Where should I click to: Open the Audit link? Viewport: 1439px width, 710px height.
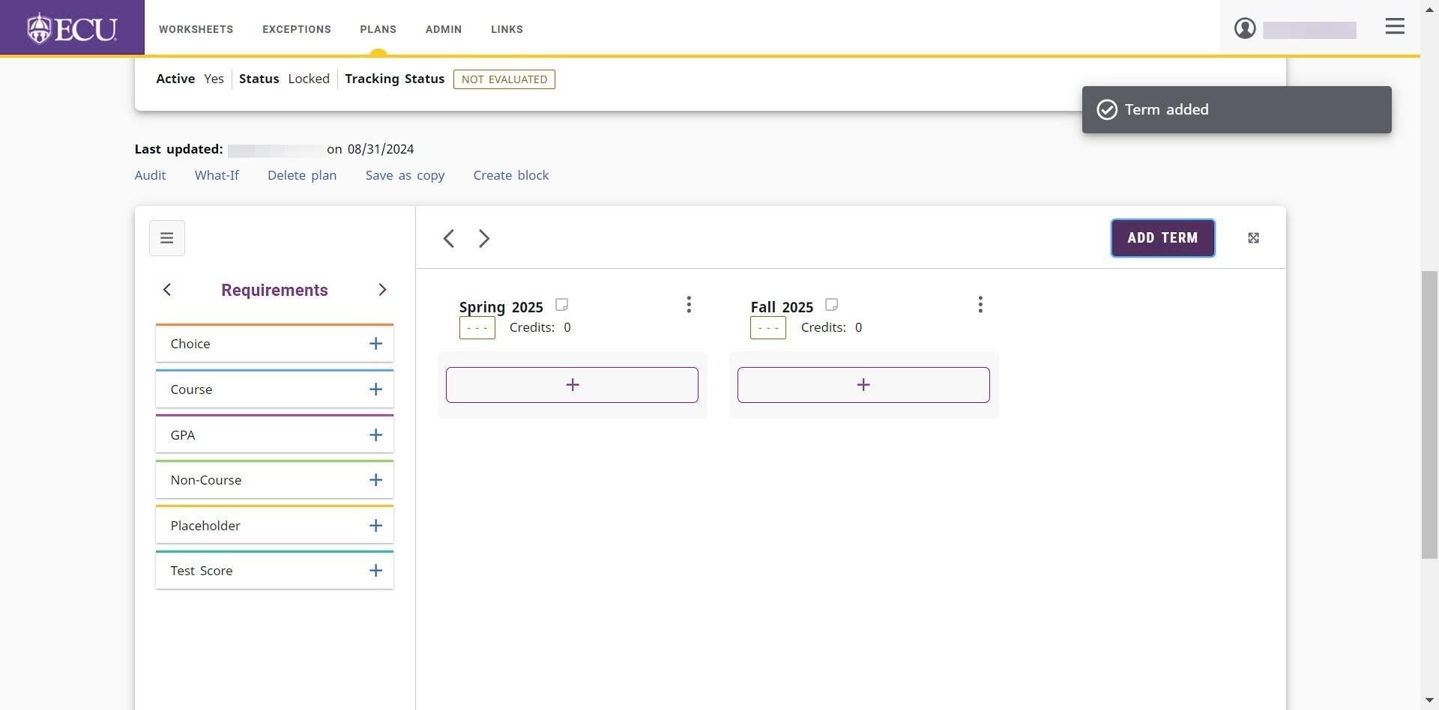tap(150, 175)
